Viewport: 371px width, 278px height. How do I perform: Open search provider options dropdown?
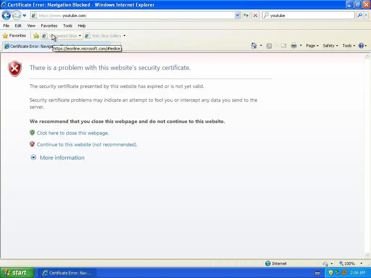pos(366,16)
